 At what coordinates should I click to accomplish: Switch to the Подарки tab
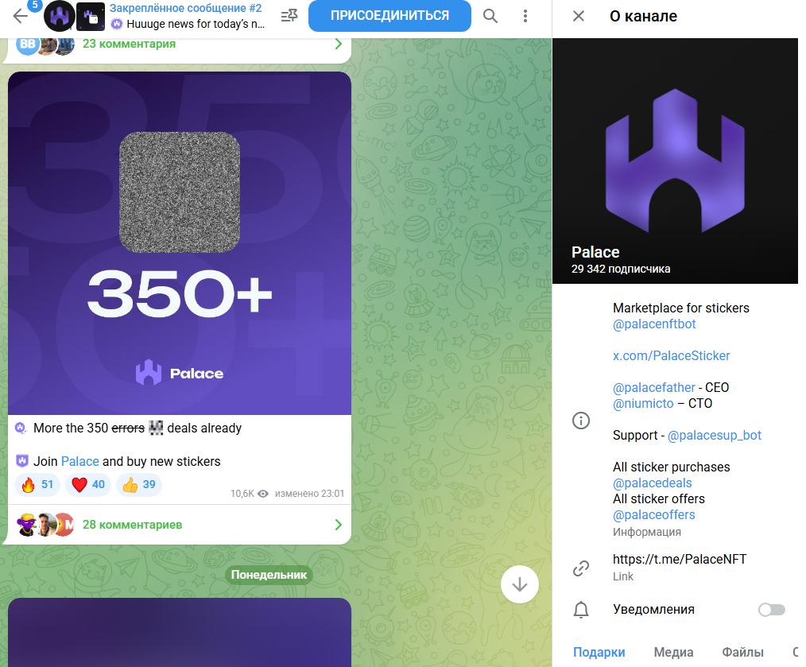pyautogui.click(x=599, y=652)
